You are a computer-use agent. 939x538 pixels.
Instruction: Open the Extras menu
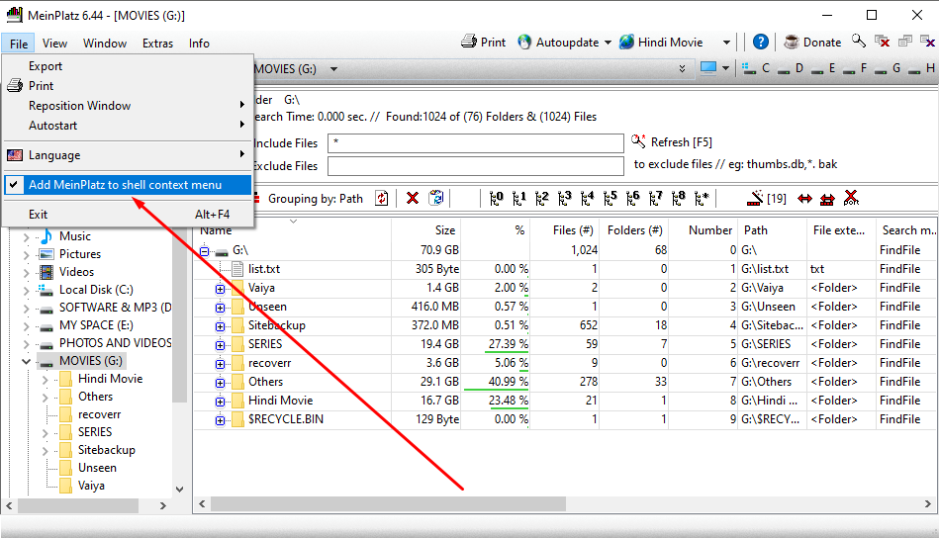tap(157, 44)
